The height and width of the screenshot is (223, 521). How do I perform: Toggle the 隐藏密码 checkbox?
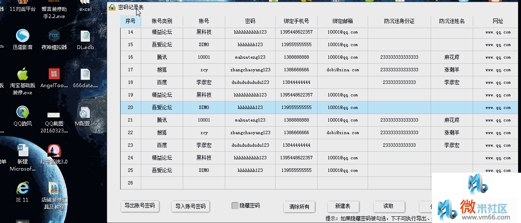235,205
